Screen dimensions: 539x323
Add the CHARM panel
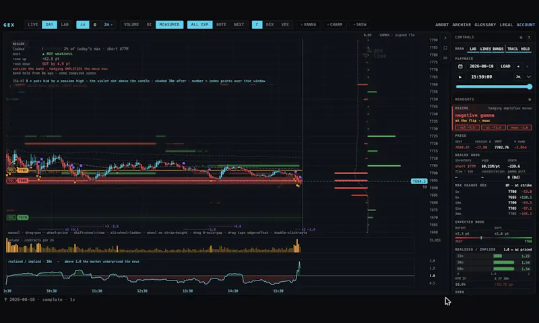point(334,24)
